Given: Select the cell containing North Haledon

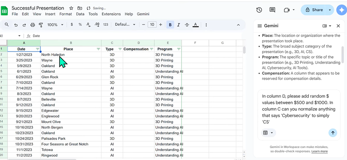Looking at the screenshot, I should click(x=71, y=55).
